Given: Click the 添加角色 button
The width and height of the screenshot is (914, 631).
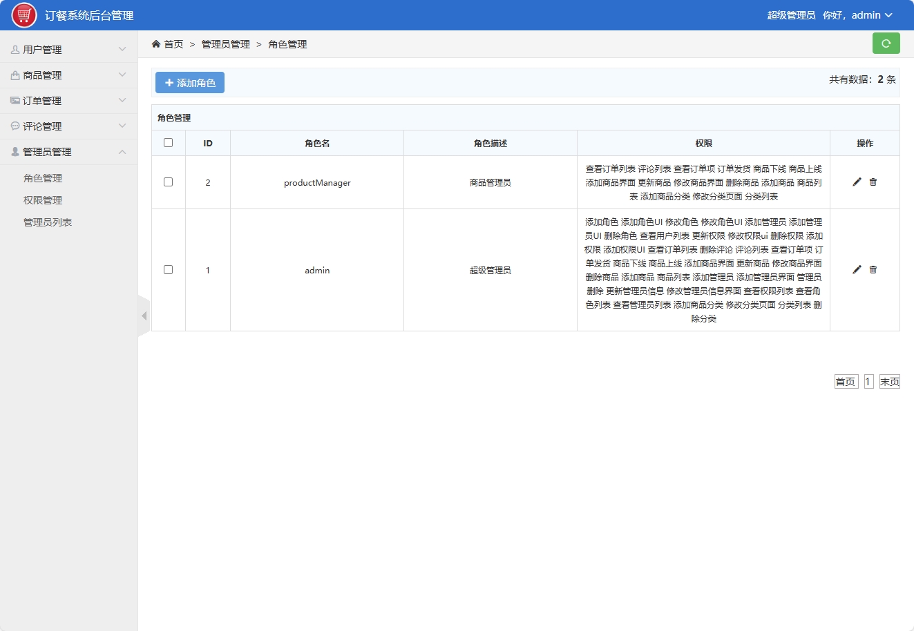Looking at the screenshot, I should [189, 81].
